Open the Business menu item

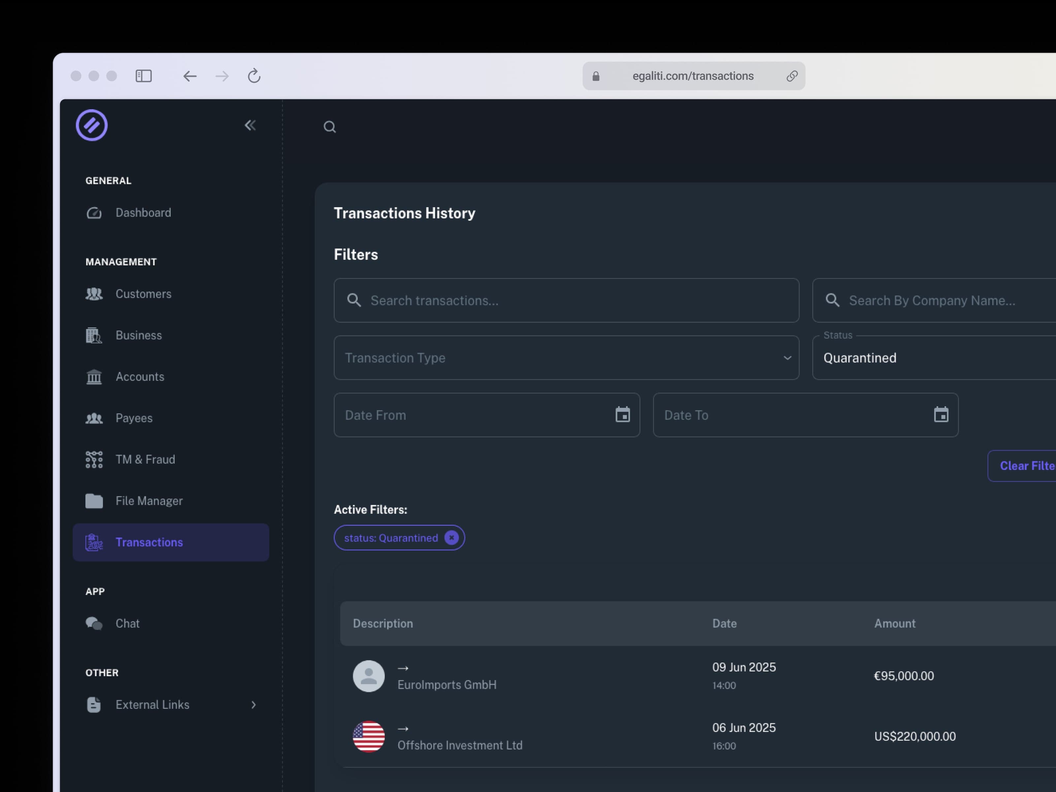(171, 336)
